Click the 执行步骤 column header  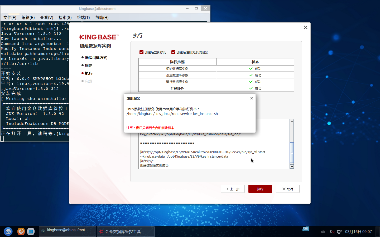pos(177,62)
